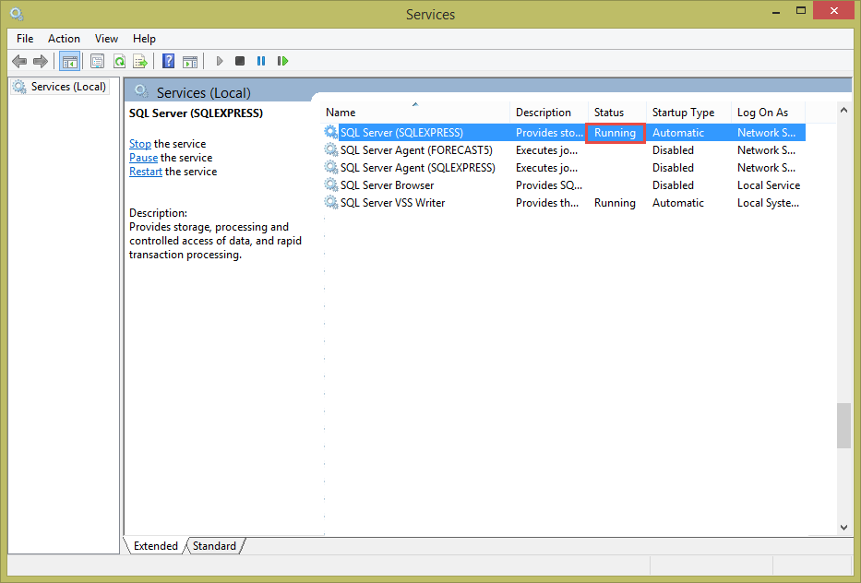Select the SQL Server (SQLEXPRESS) service row
Screen dimensions: 861x583
[x=564, y=132]
